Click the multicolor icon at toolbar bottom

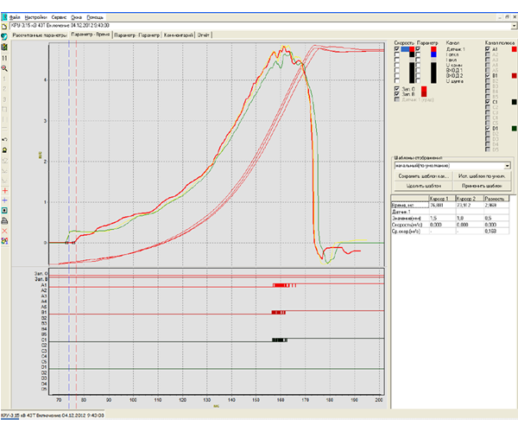tap(4, 241)
